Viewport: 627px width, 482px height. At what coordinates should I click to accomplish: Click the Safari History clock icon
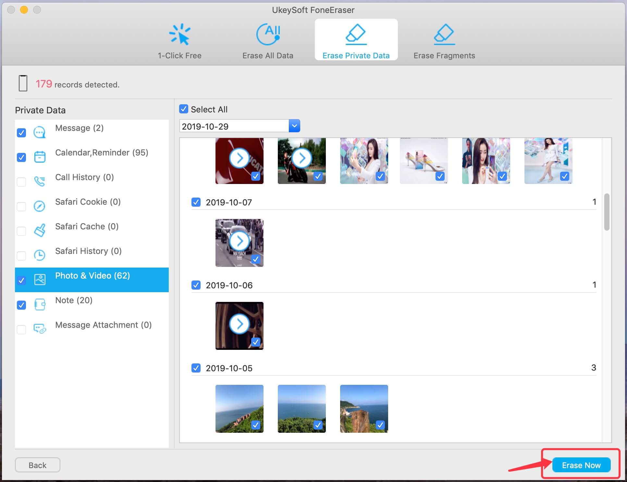(40, 255)
